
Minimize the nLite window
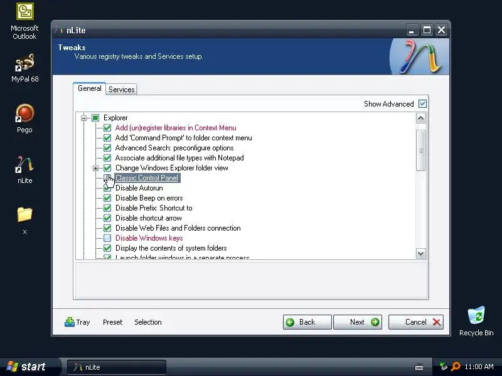click(412, 30)
